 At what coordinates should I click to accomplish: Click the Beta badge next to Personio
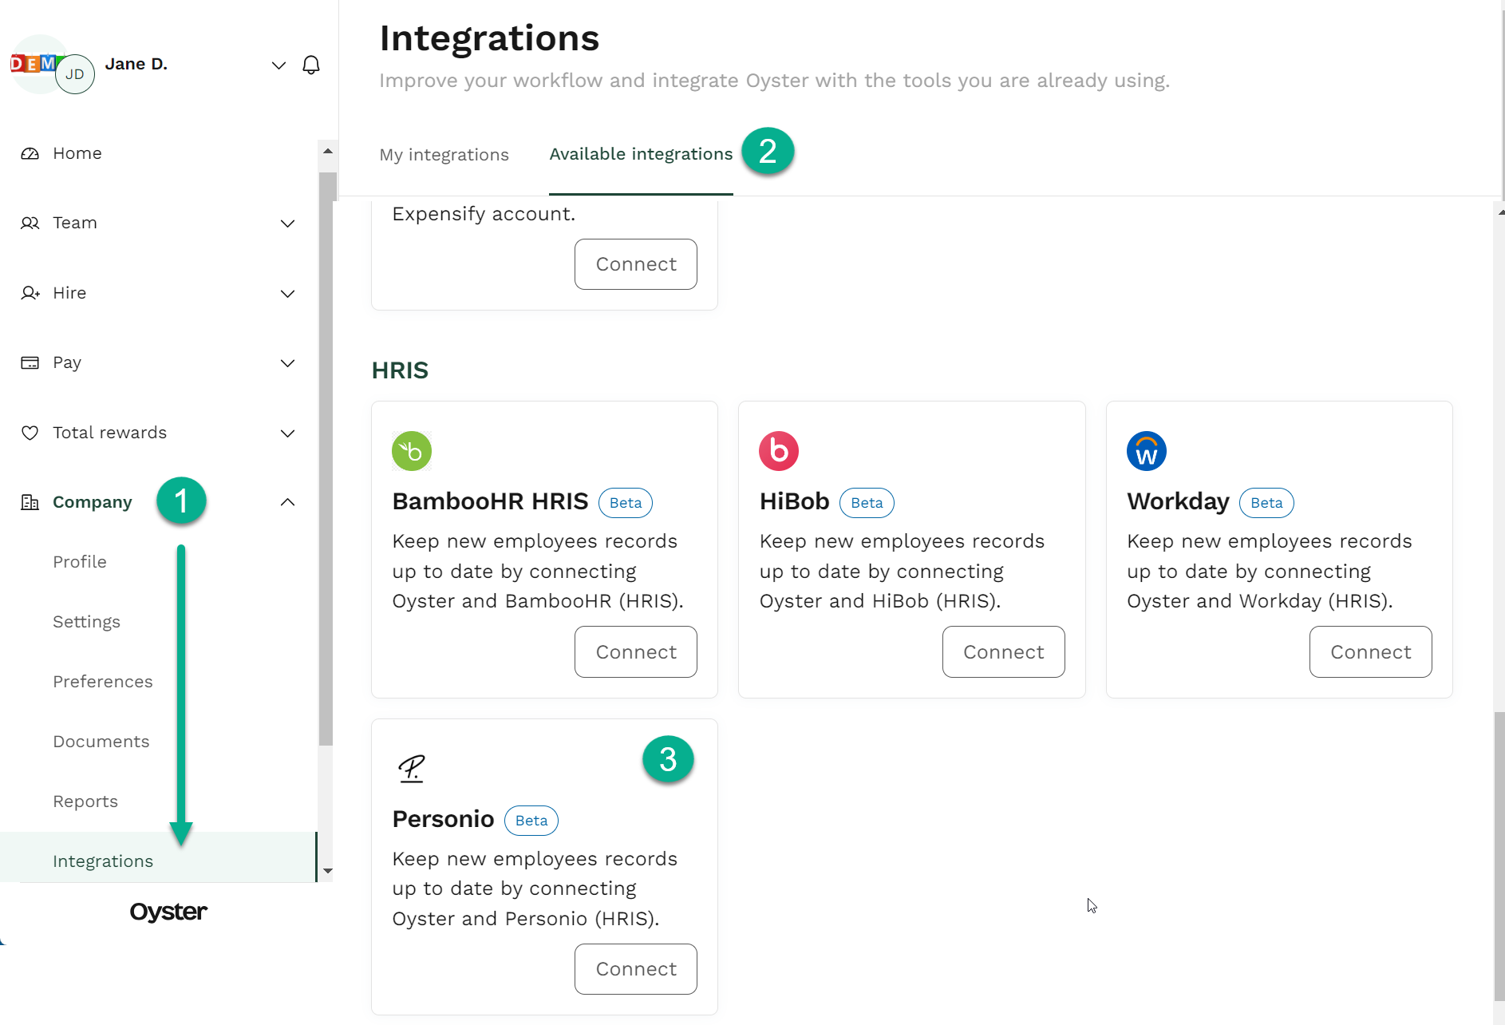[x=531, y=821]
